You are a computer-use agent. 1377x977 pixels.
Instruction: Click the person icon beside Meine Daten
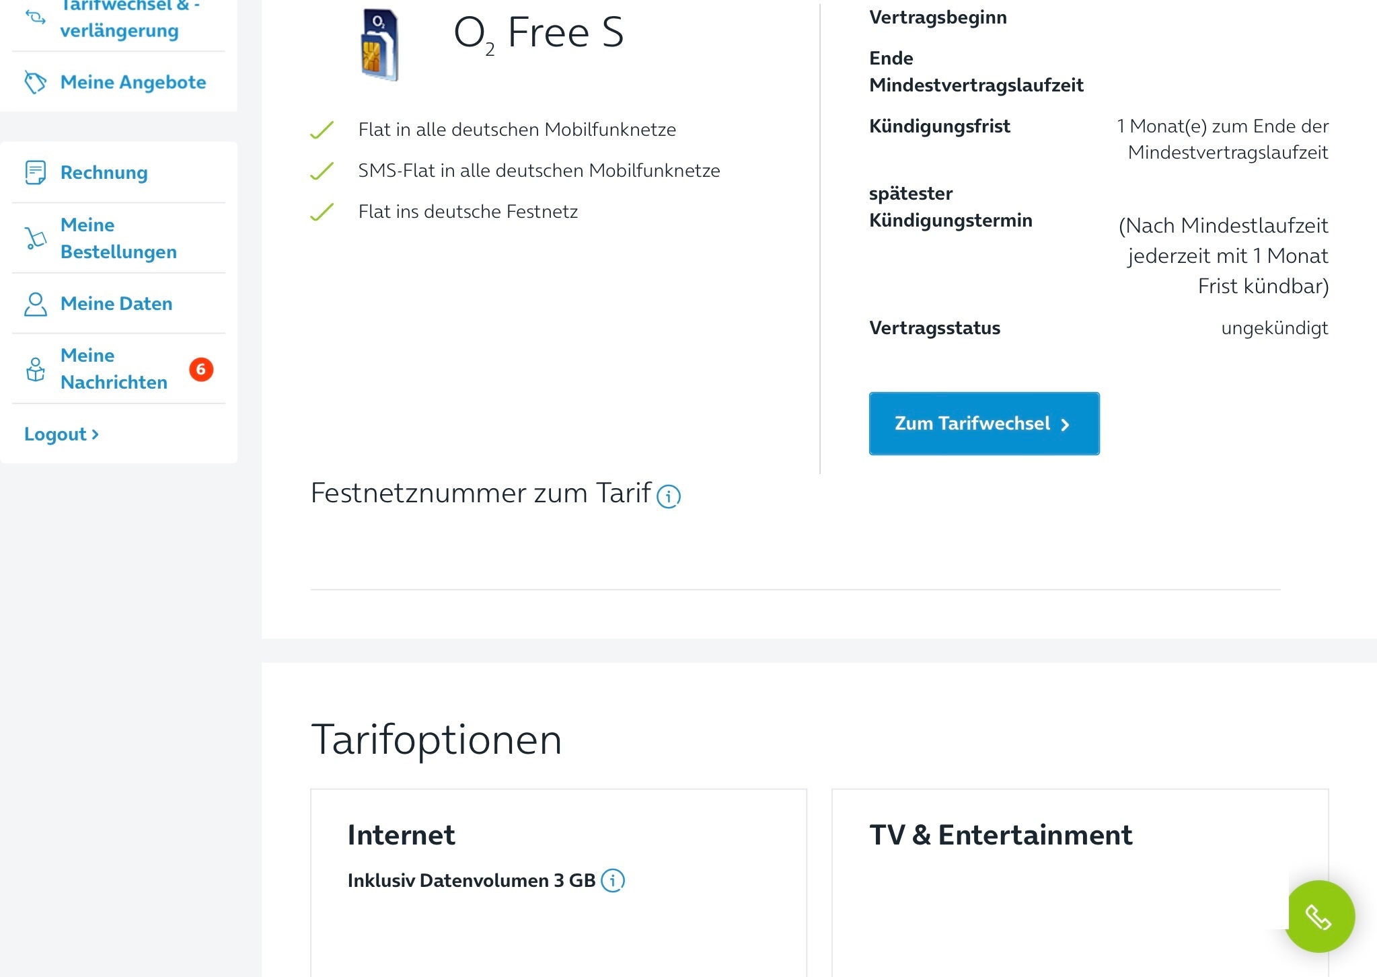coord(36,304)
